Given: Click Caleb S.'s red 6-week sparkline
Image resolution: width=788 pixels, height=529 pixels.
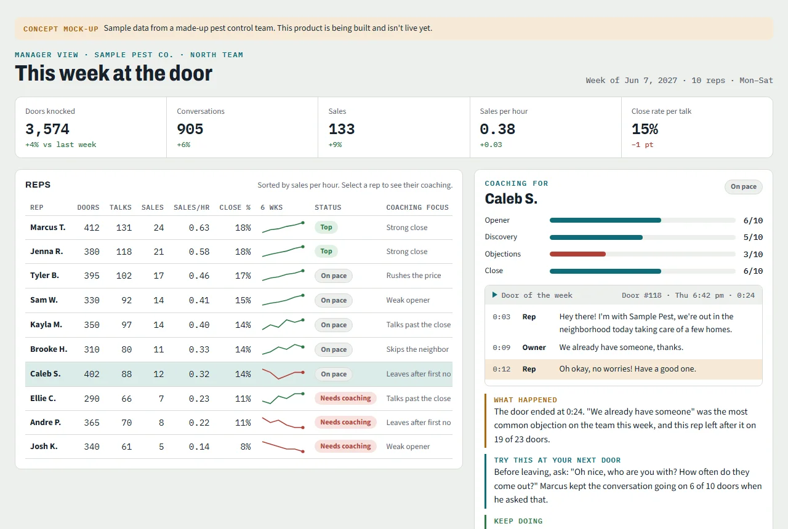Looking at the screenshot, I should tap(283, 374).
